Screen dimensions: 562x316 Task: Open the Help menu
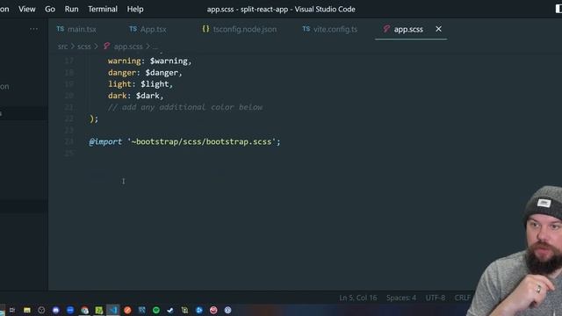click(x=135, y=9)
